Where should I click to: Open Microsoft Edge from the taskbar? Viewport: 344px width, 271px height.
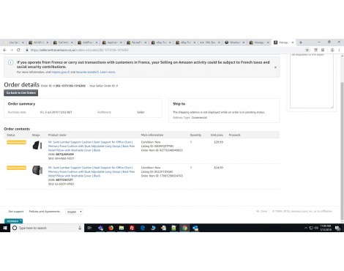click(x=143, y=228)
